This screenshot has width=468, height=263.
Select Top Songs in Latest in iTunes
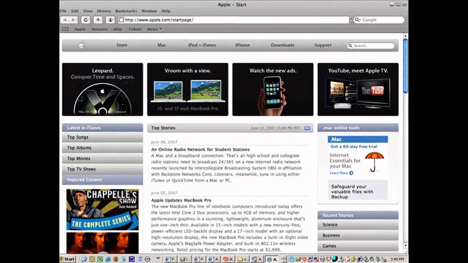[102, 137]
